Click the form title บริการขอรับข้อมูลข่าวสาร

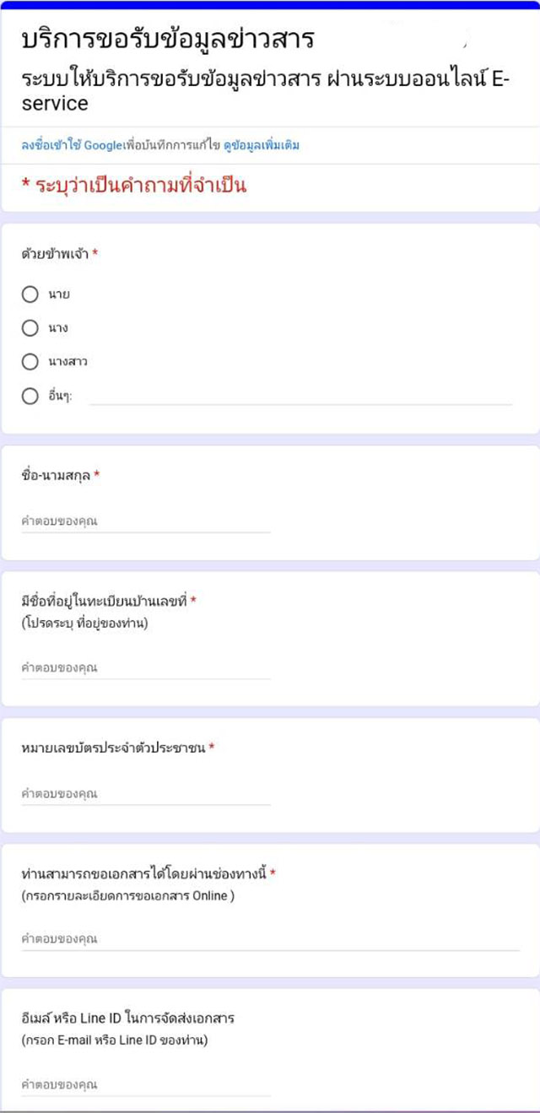pos(168,39)
